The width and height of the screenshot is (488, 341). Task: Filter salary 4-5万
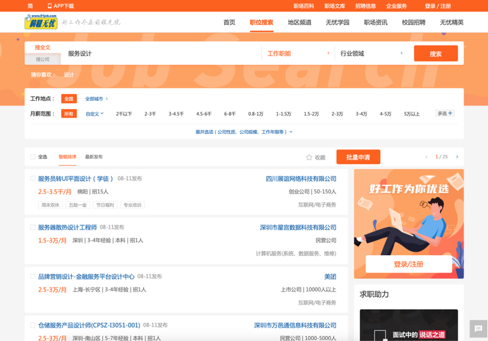click(x=385, y=114)
